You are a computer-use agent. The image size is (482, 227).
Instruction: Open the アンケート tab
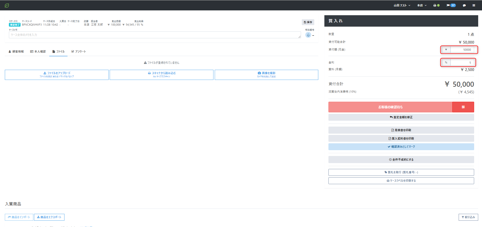coord(79,51)
